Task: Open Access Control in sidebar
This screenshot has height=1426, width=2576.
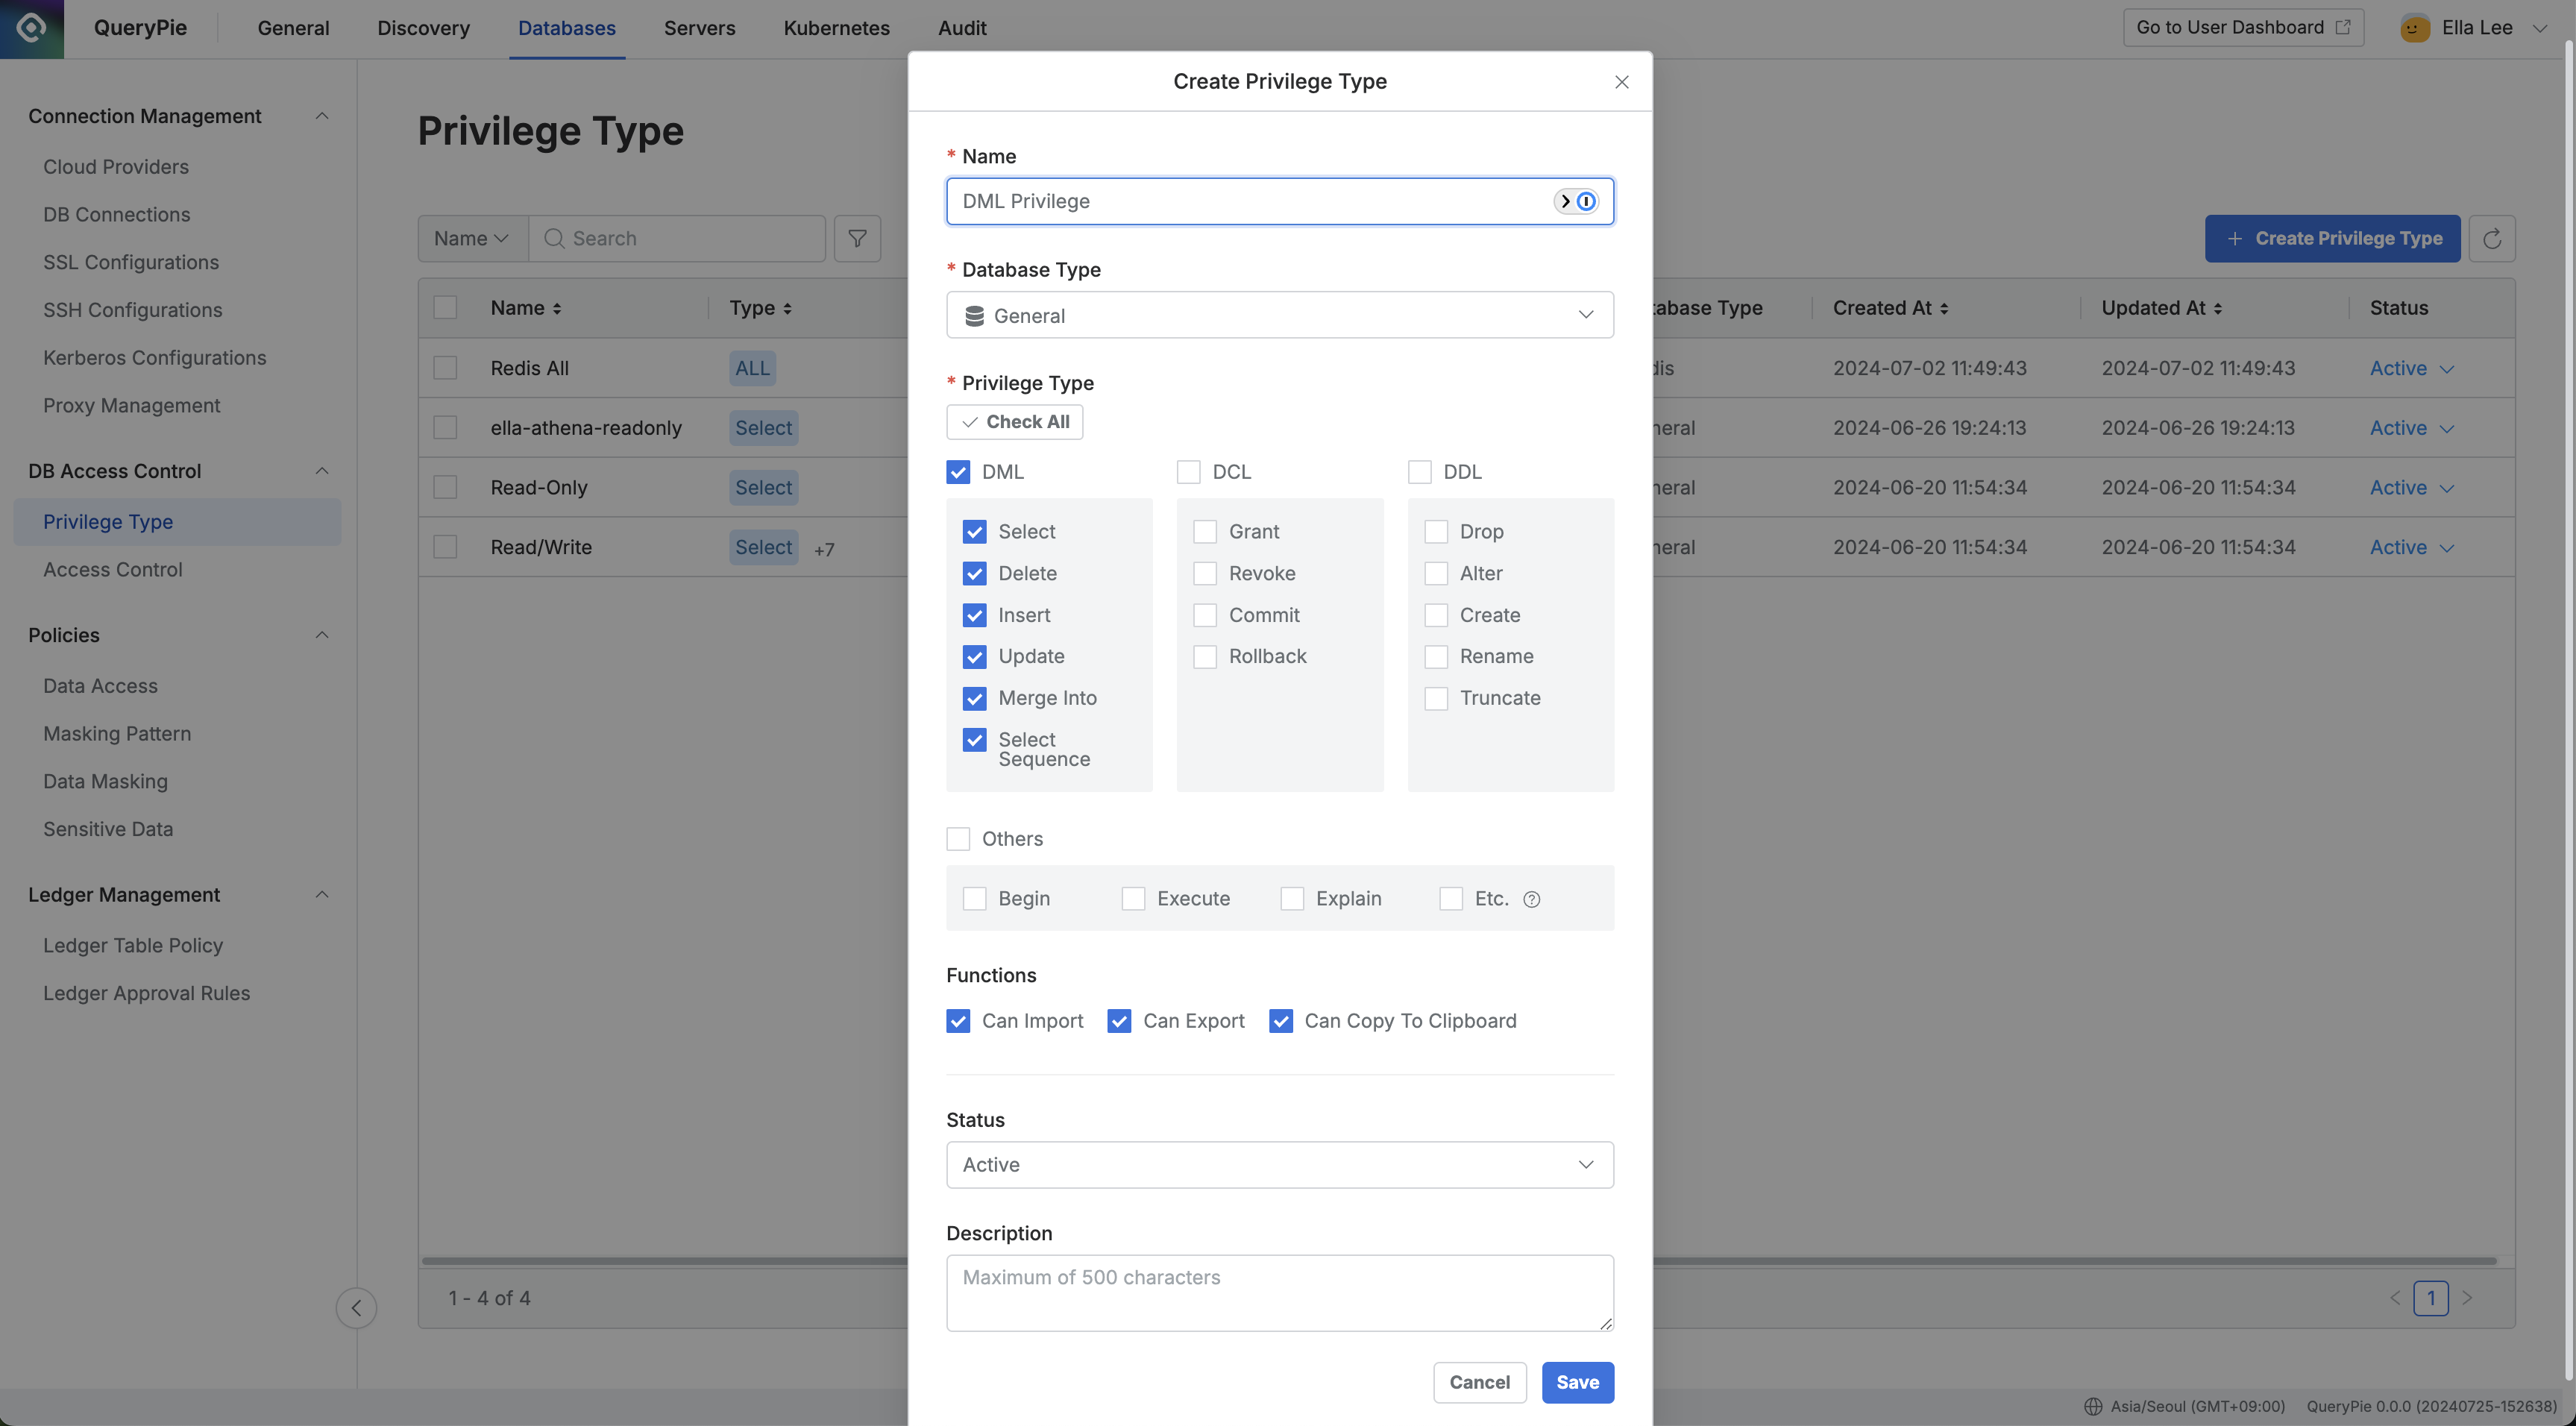Action: (x=113, y=570)
